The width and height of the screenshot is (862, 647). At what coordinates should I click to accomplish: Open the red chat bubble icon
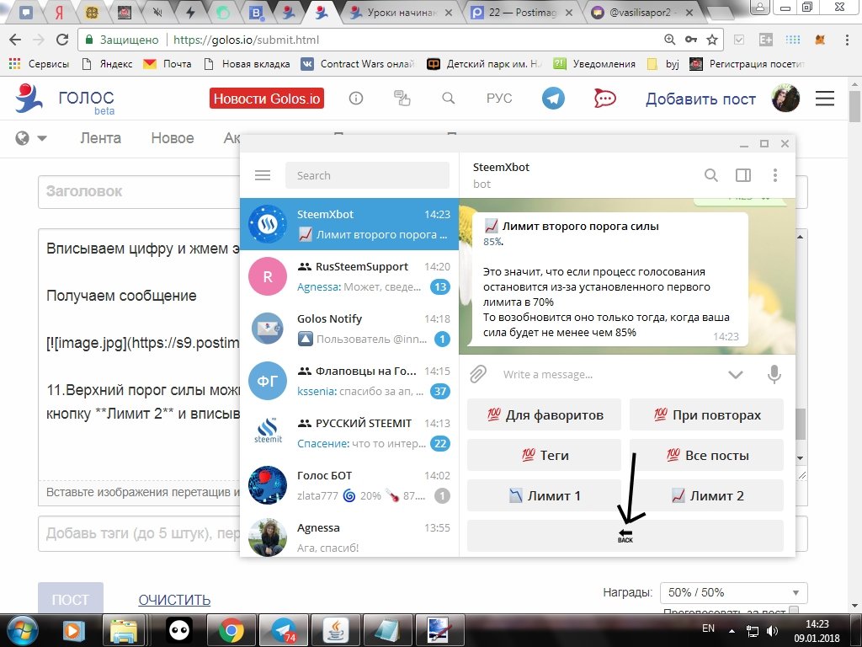(604, 99)
